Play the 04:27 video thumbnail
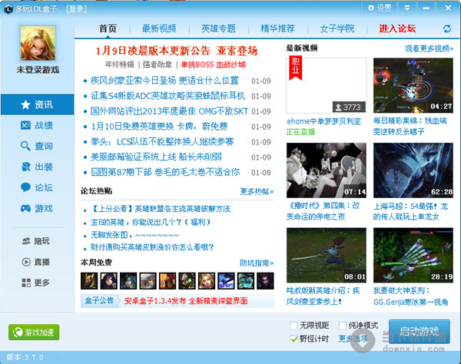The image size is (461, 364). tap(413, 85)
